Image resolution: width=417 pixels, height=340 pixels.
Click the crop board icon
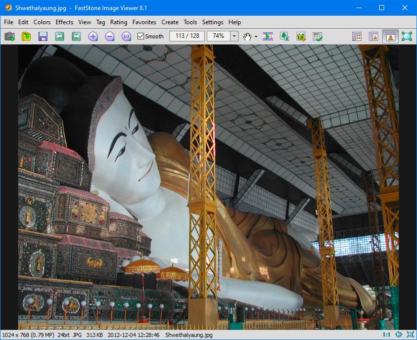301,36
